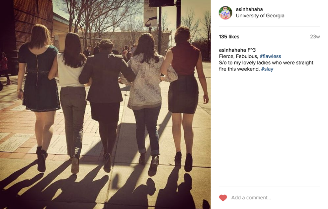Viewport: 328px width, 209px height.
Task: Click the asinhahaha username in the caption
Action: click(232, 50)
